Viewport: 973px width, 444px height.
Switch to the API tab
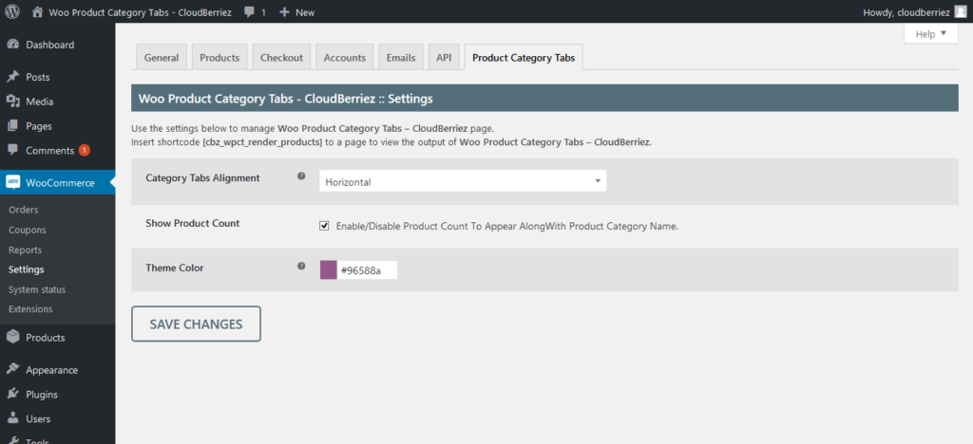[x=444, y=58]
